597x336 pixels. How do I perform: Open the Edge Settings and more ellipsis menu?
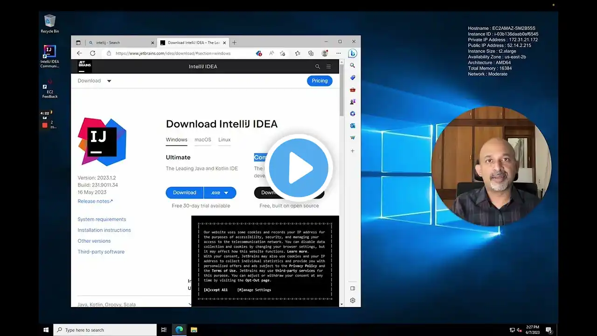click(338, 53)
